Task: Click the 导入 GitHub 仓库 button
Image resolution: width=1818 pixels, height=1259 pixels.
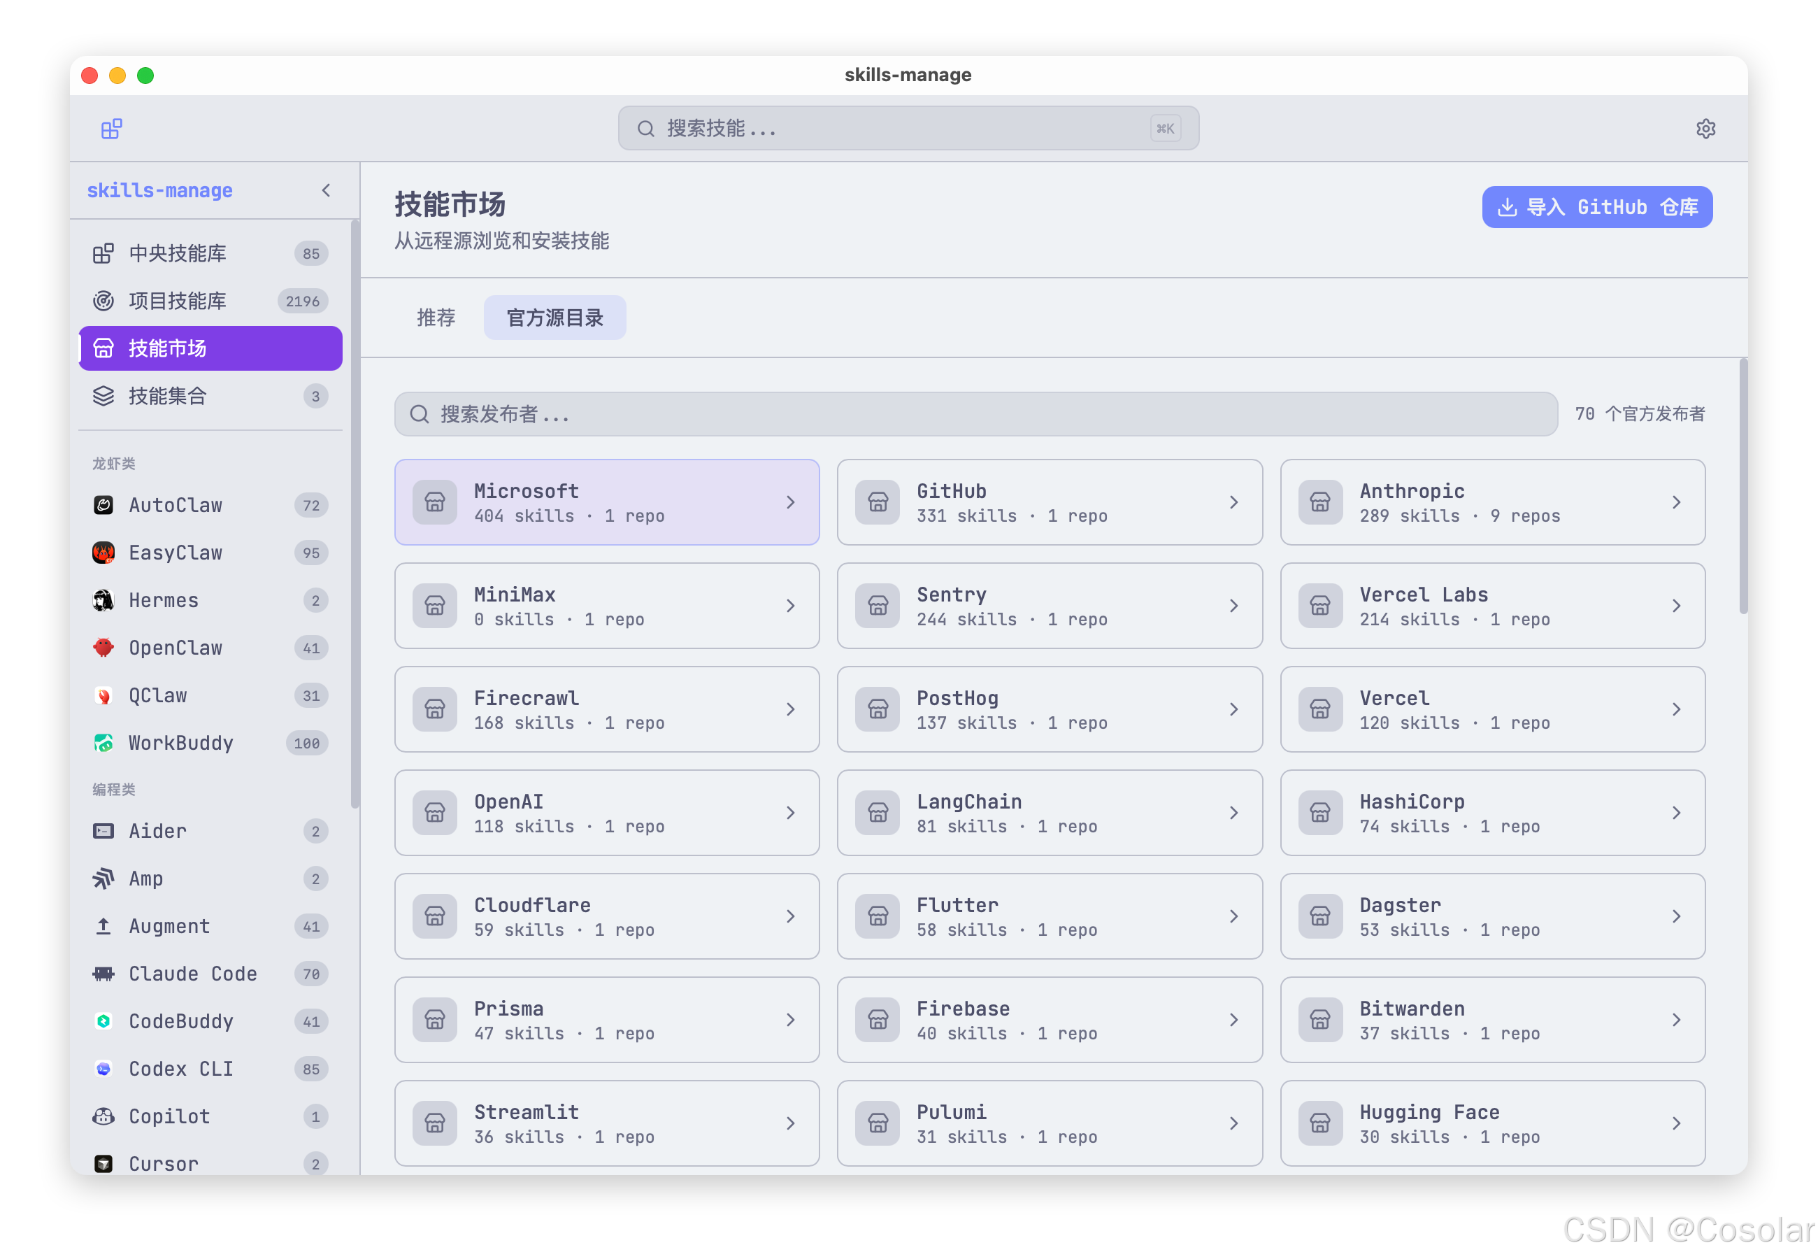Action: 1597,208
